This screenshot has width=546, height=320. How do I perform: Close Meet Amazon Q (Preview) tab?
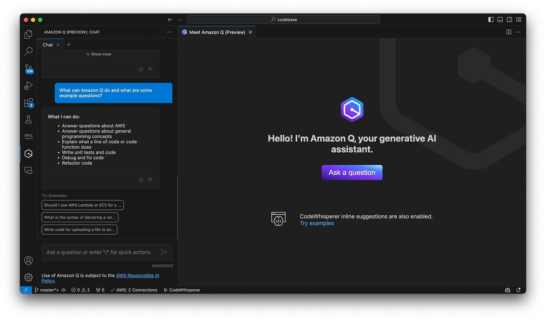tap(250, 32)
